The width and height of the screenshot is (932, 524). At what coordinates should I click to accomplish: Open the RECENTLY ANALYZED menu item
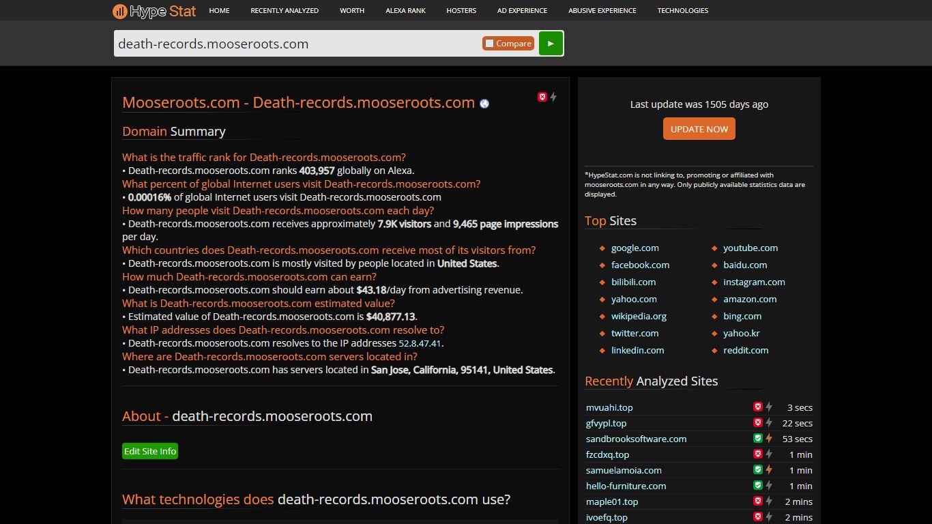tap(285, 10)
